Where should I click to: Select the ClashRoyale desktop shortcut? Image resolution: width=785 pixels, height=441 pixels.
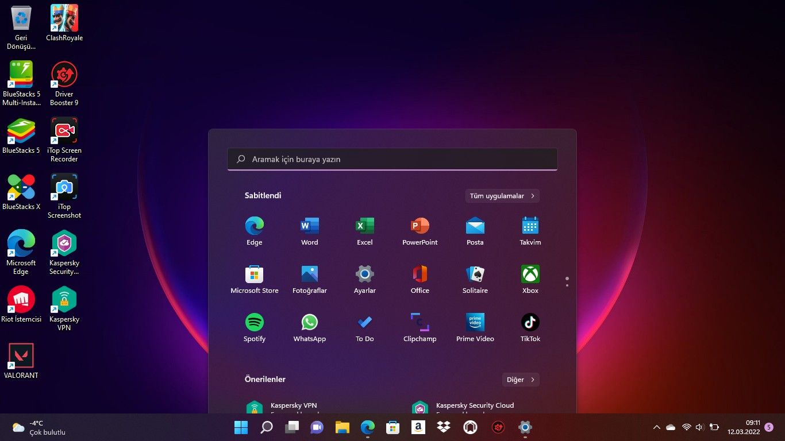64,24
